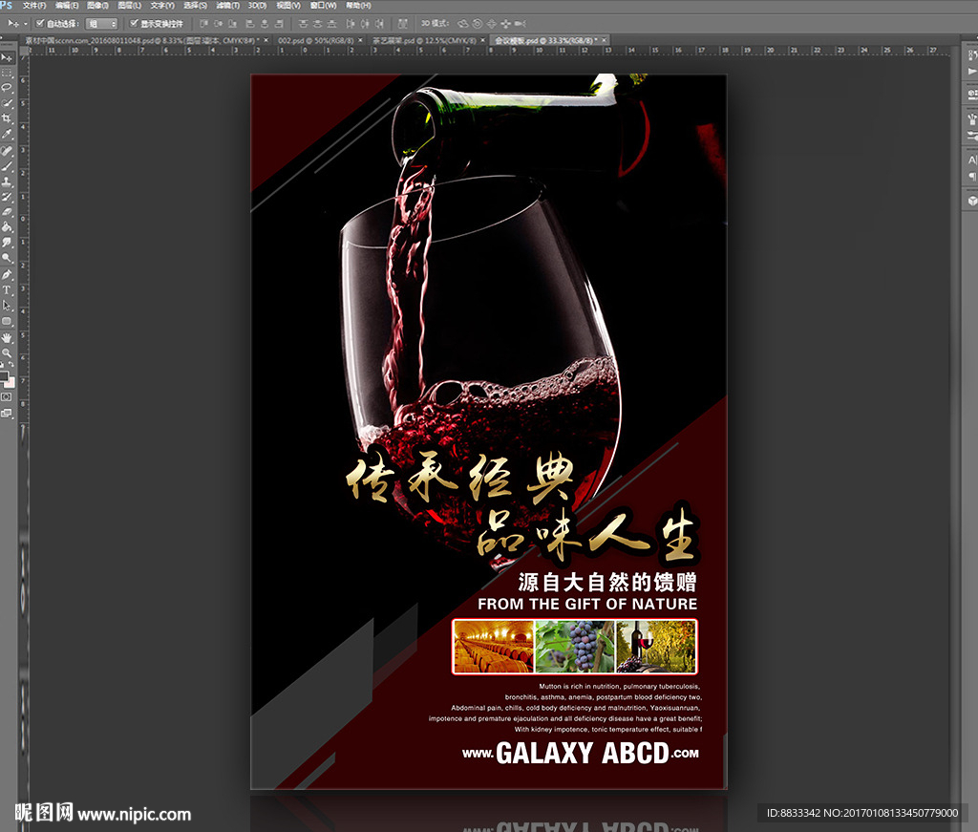Toggle the 自动选择 checkbox
978x832 pixels.
click(x=40, y=23)
